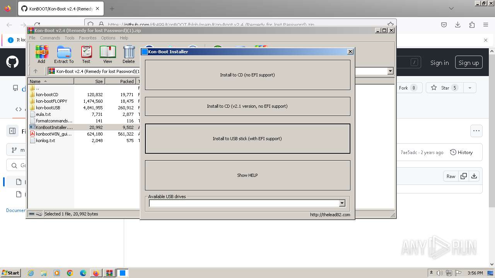Open GitHub logo home link
495x278 pixels.
point(12,62)
